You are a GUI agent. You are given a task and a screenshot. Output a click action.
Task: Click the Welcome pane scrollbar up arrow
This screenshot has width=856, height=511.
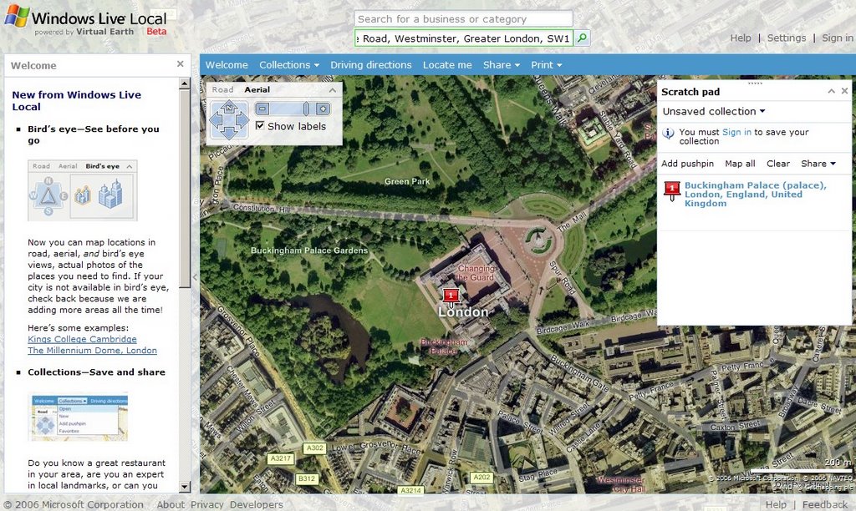[185, 84]
